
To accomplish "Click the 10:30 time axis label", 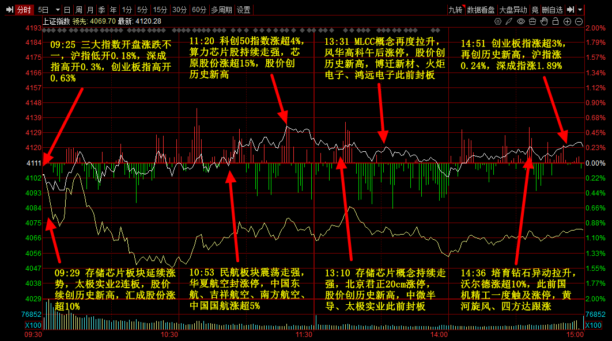I will [x=169, y=335].
